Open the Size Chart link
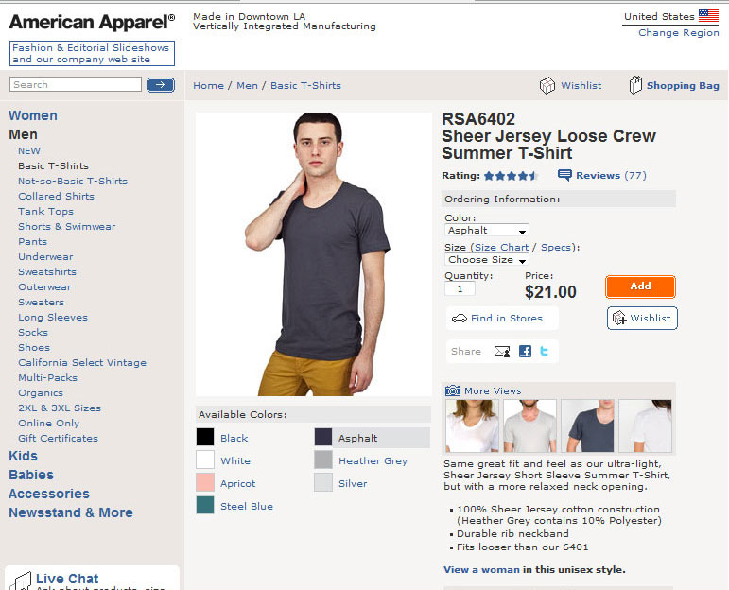The width and height of the screenshot is (729, 590). (x=501, y=247)
